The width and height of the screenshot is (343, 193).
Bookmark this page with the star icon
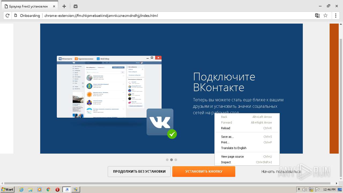[x=325, y=16]
